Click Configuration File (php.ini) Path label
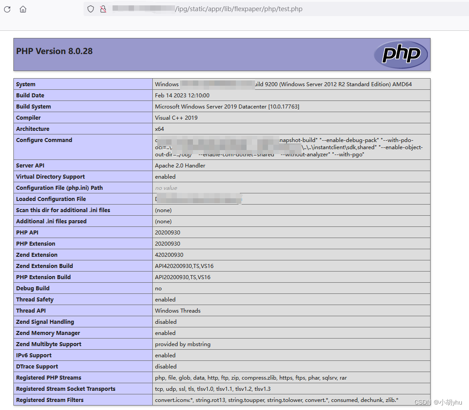Viewport: 469px width, 410px height. (59, 188)
